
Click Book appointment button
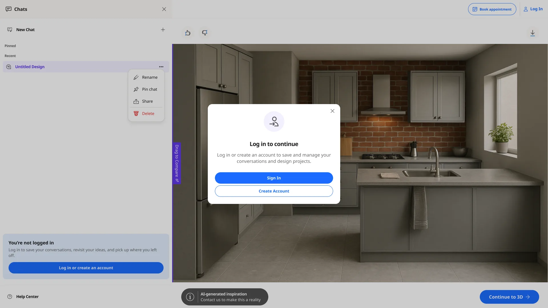[x=492, y=9]
